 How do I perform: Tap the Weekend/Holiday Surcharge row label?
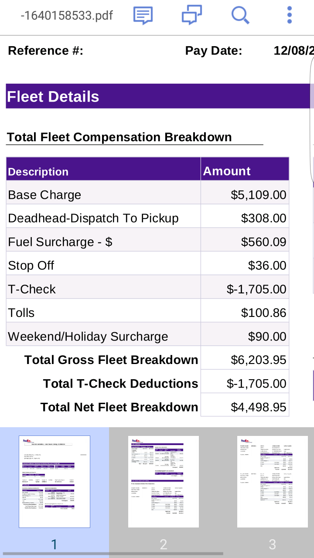88,337
